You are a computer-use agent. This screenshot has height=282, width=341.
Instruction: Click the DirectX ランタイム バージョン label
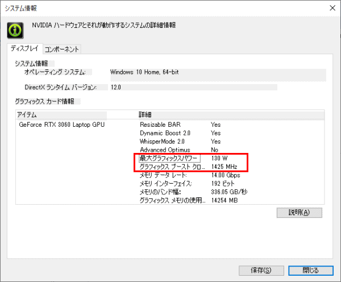61,87
